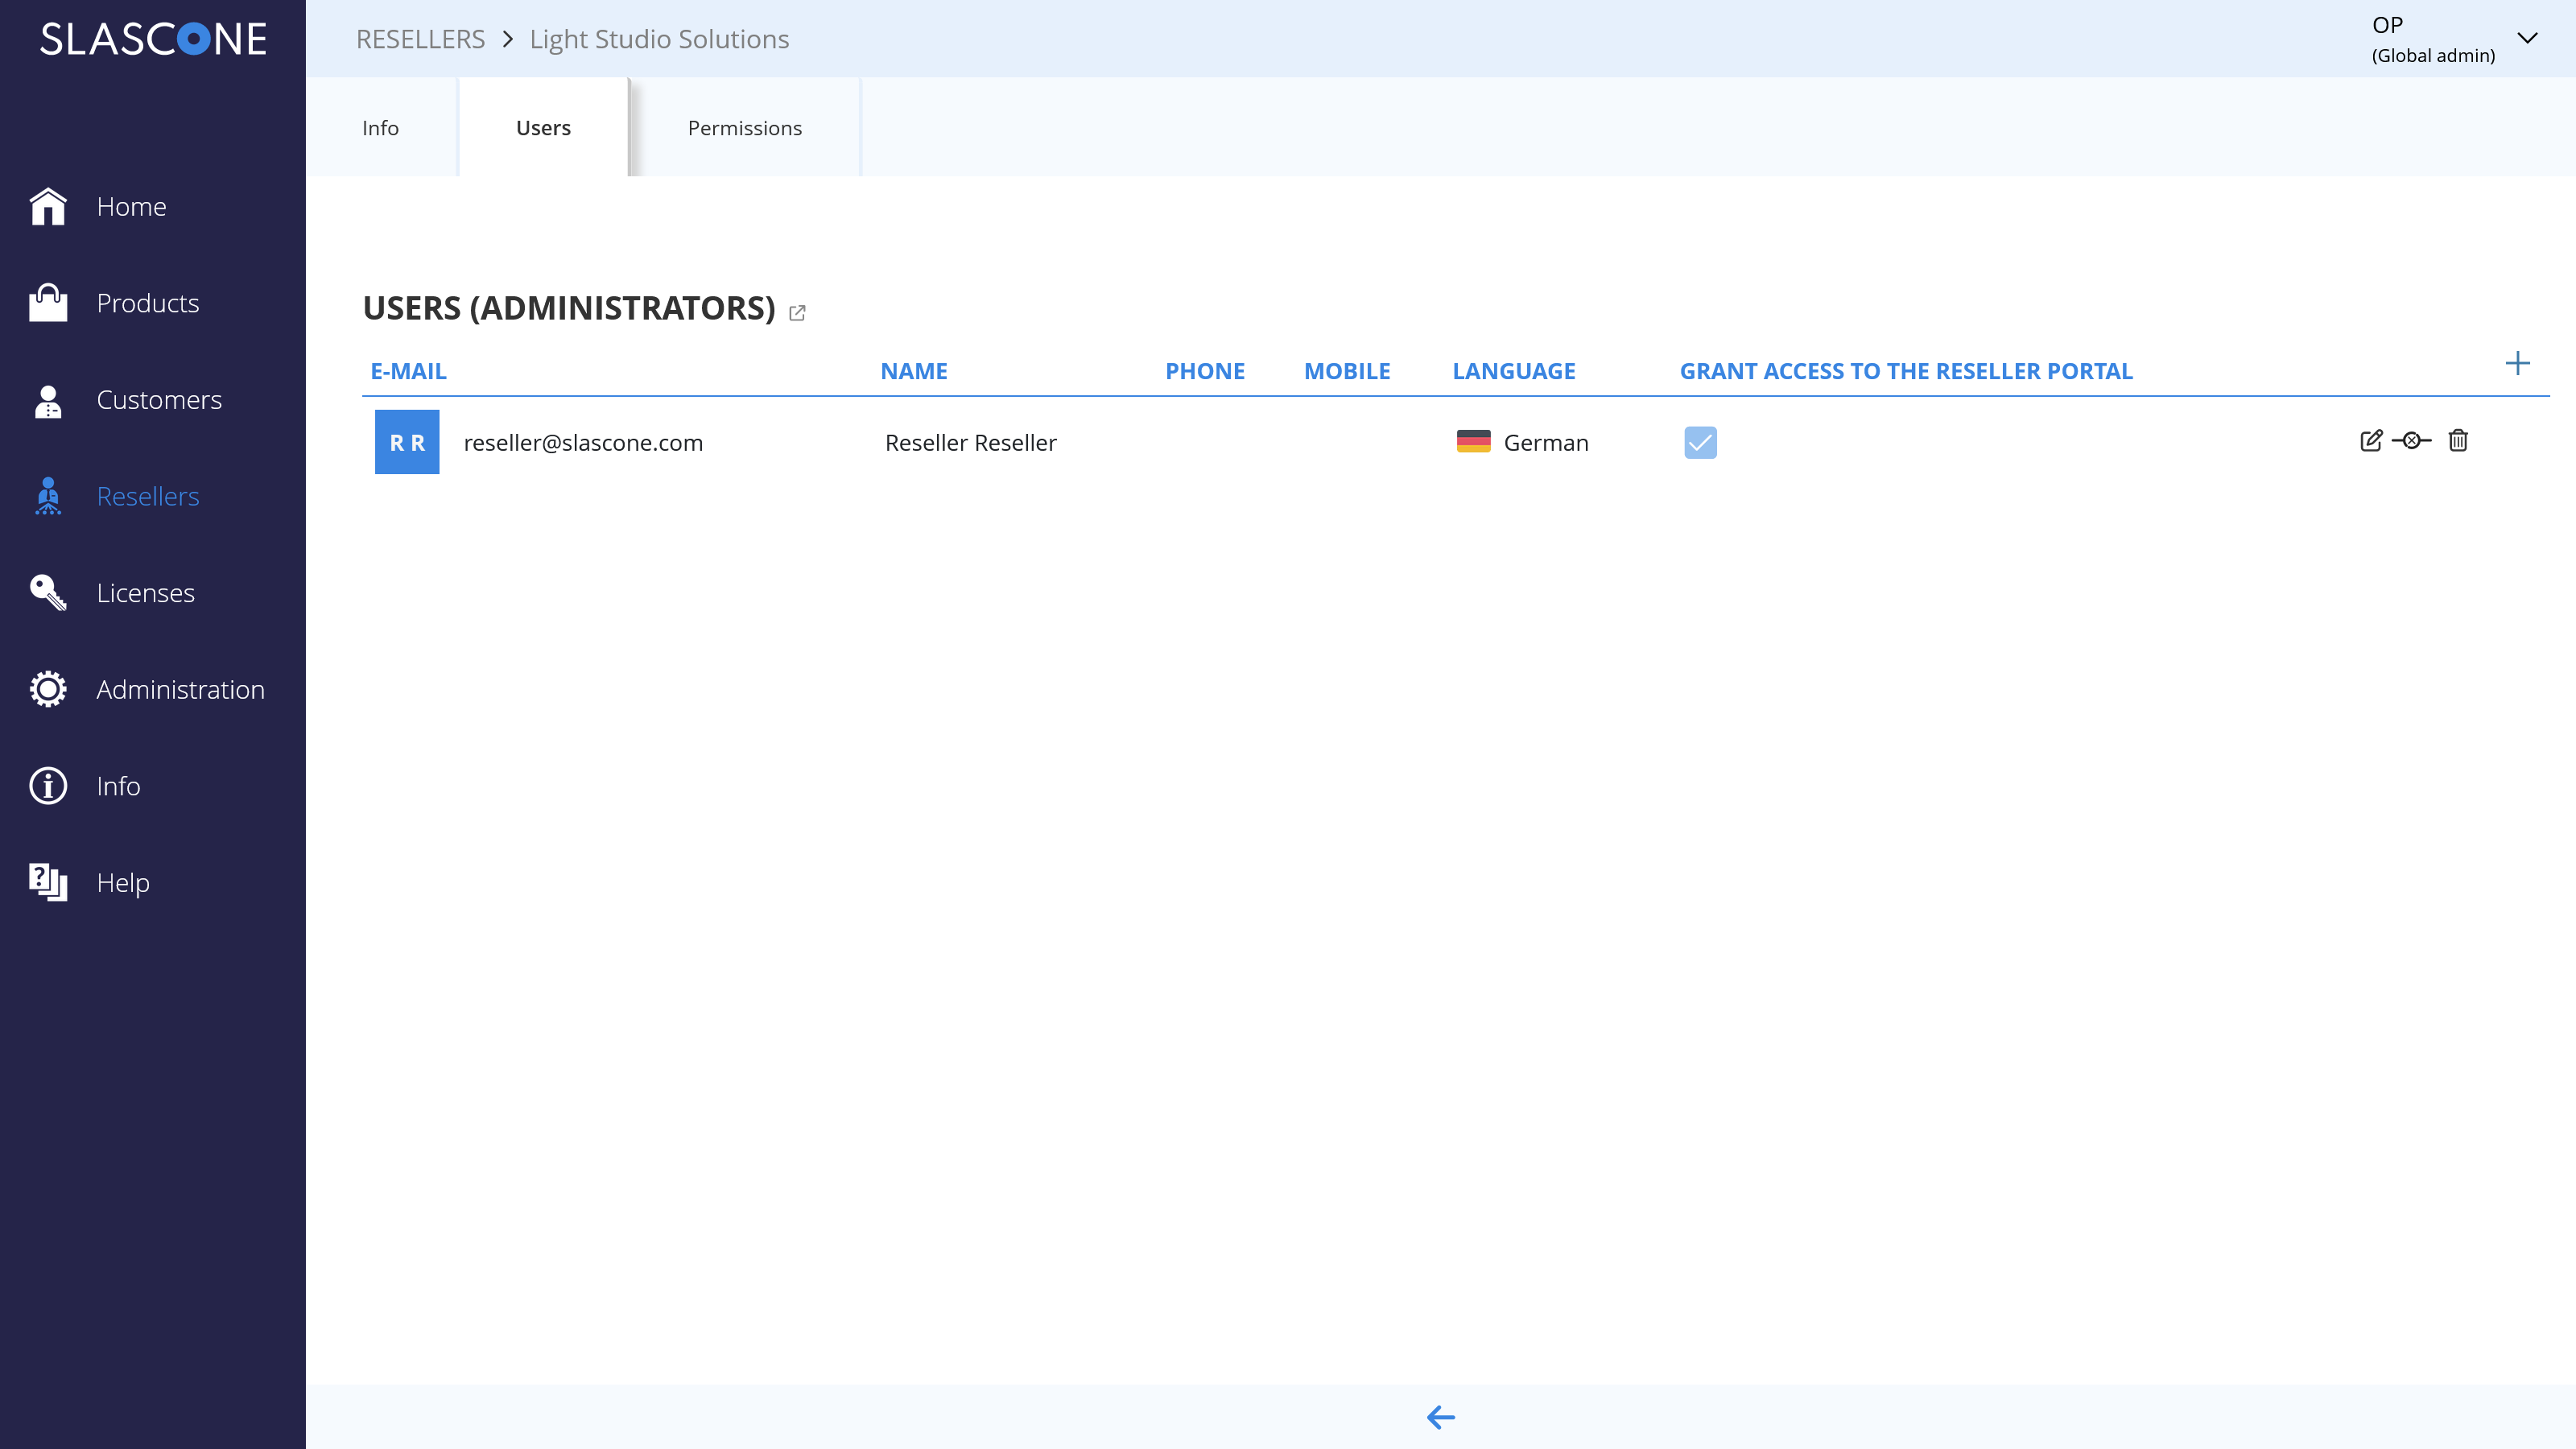Viewport: 2576px width, 1449px height.
Task: Go back using the bottom arrow
Action: pyautogui.click(x=1441, y=1417)
